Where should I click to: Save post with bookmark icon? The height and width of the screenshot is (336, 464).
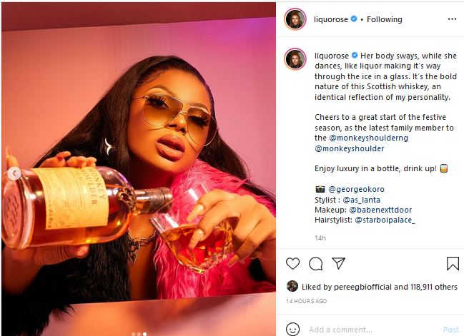point(453,264)
